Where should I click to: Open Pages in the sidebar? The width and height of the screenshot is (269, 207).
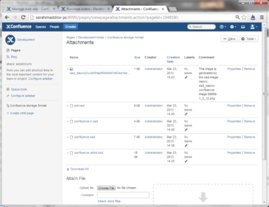tap(15, 50)
